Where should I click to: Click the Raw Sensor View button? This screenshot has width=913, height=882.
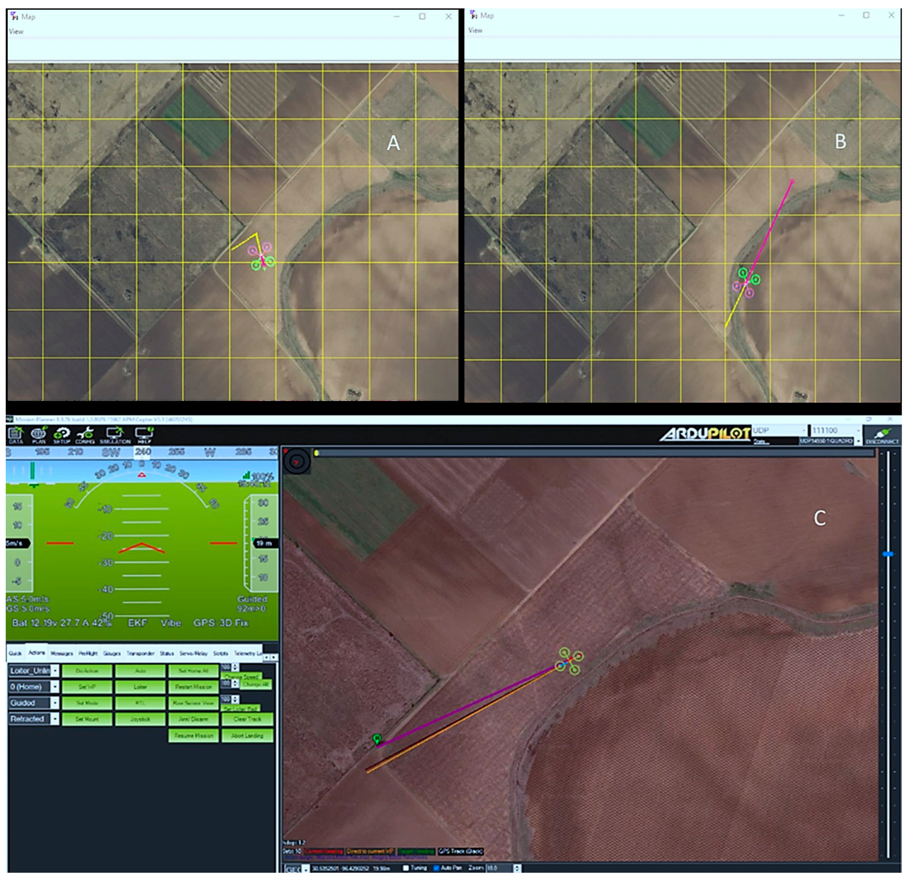[x=193, y=703]
